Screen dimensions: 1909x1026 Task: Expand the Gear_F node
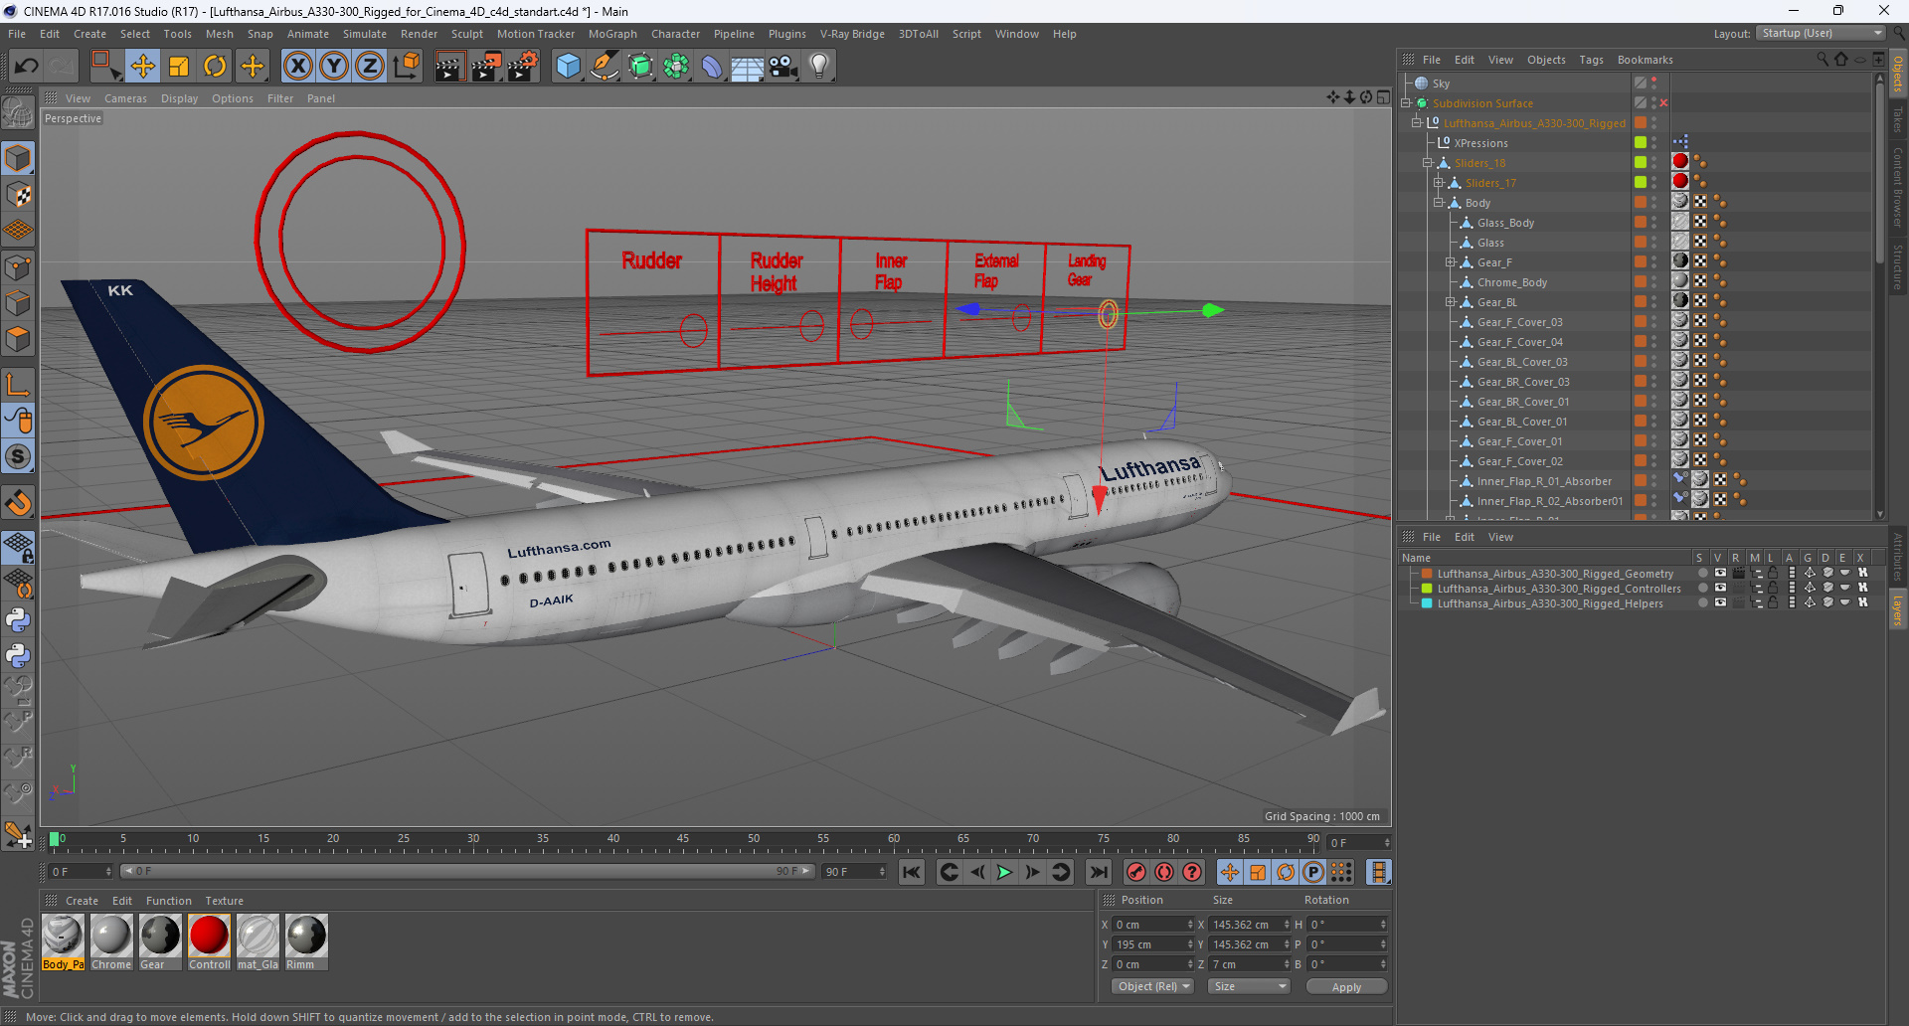click(x=1451, y=262)
